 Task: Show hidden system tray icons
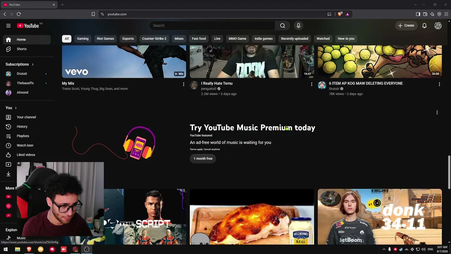click(384, 249)
